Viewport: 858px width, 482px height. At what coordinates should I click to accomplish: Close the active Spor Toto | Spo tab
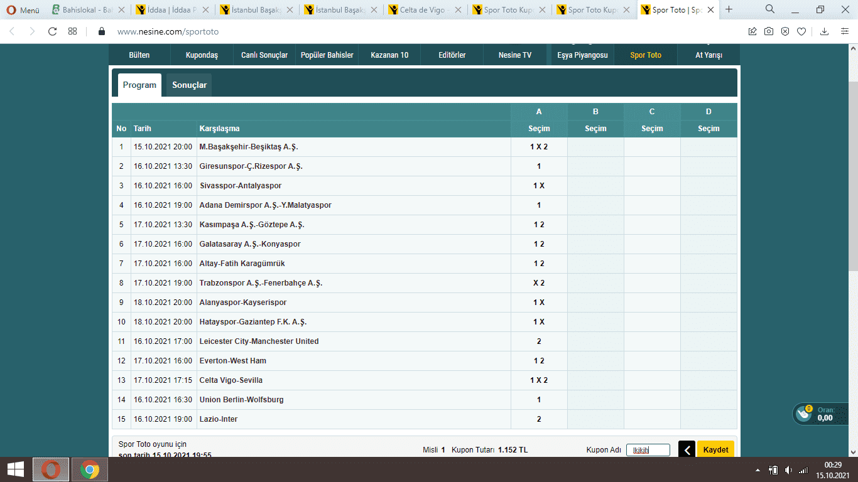(710, 10)
